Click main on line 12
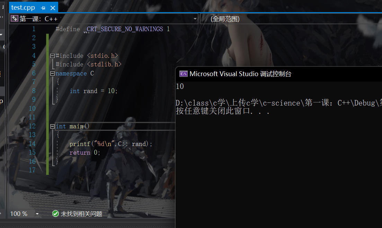The image size is (382, 228). pyautogui.click(x=77, y=126)
